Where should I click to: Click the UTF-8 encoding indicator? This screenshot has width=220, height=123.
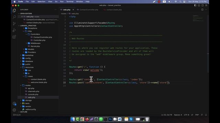tap(186, 115)
